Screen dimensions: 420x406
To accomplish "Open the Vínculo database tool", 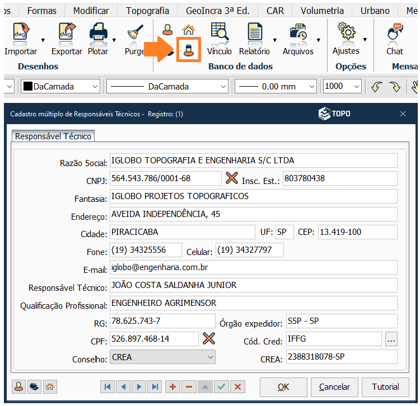I will click(219, 35).
